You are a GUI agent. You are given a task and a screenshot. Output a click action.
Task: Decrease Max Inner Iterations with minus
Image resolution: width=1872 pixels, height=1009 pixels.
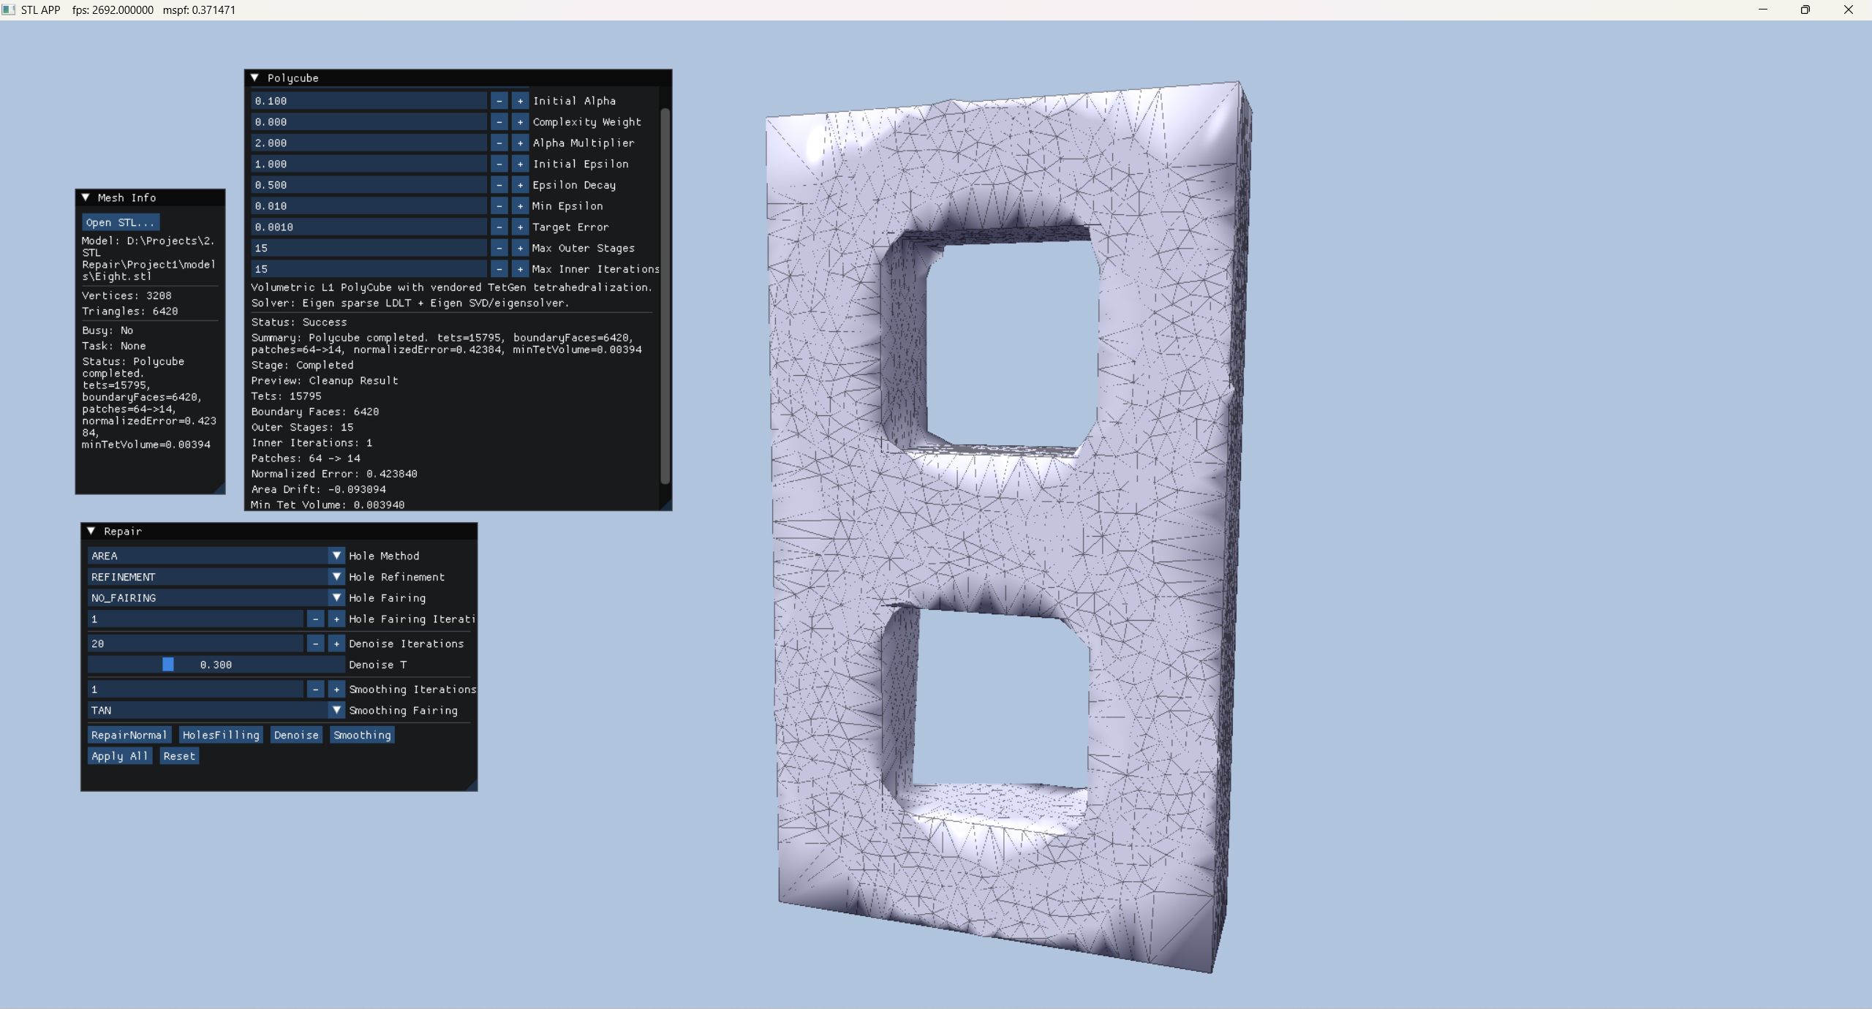pos(499,269)
